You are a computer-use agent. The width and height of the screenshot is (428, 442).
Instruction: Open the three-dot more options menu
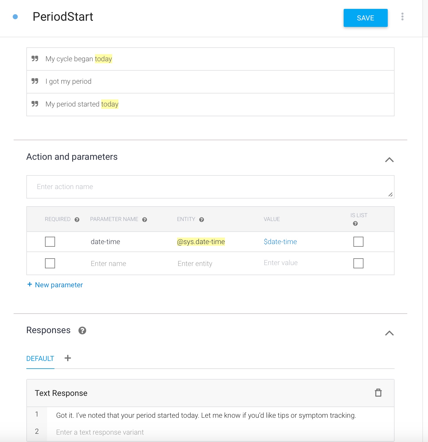tap(402, 17)
